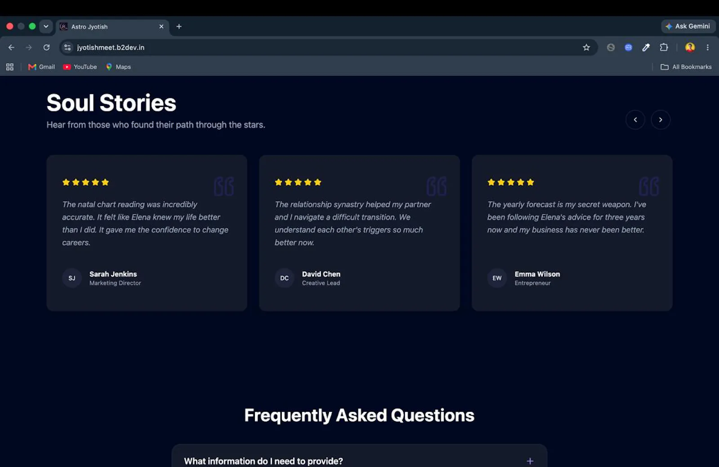Click the Ask Gemini button
The image size is (719, 467).
688,26
